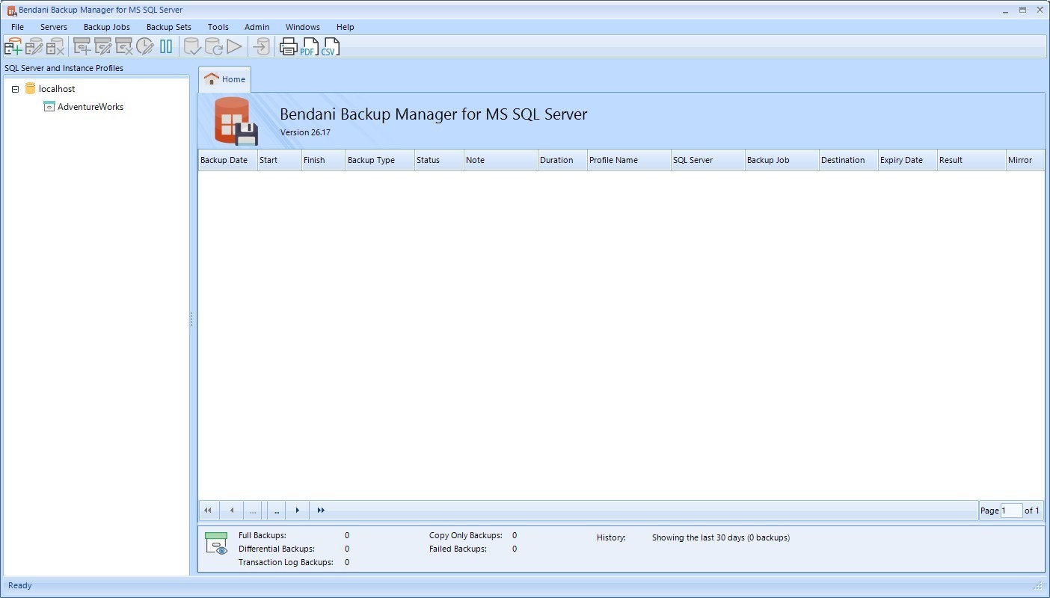The width and height of the screenshot is (1050, 598).
Task: Sort by SQL Server column header
Action: (707, 160)
